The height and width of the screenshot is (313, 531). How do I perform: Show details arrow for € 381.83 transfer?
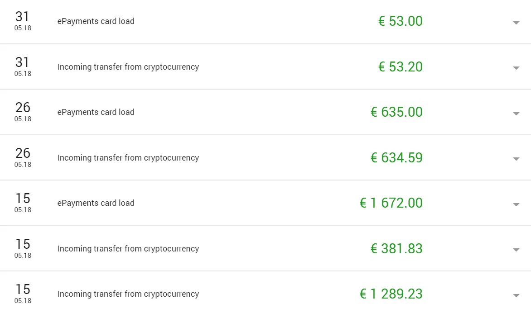click(516, 250)
